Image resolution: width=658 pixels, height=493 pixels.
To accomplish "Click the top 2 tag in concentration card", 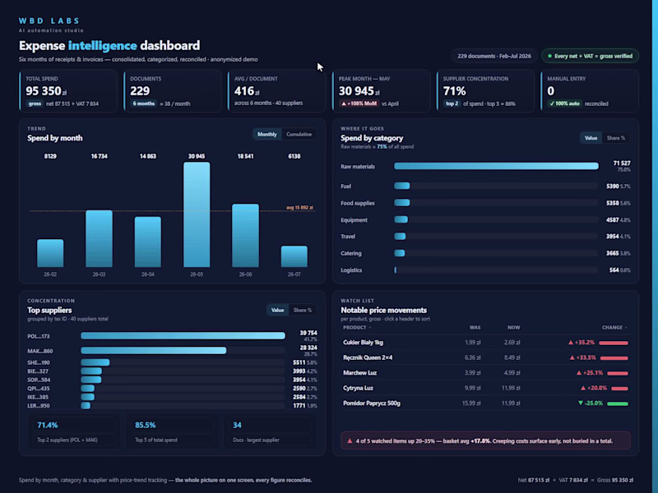I will [452, 104].
